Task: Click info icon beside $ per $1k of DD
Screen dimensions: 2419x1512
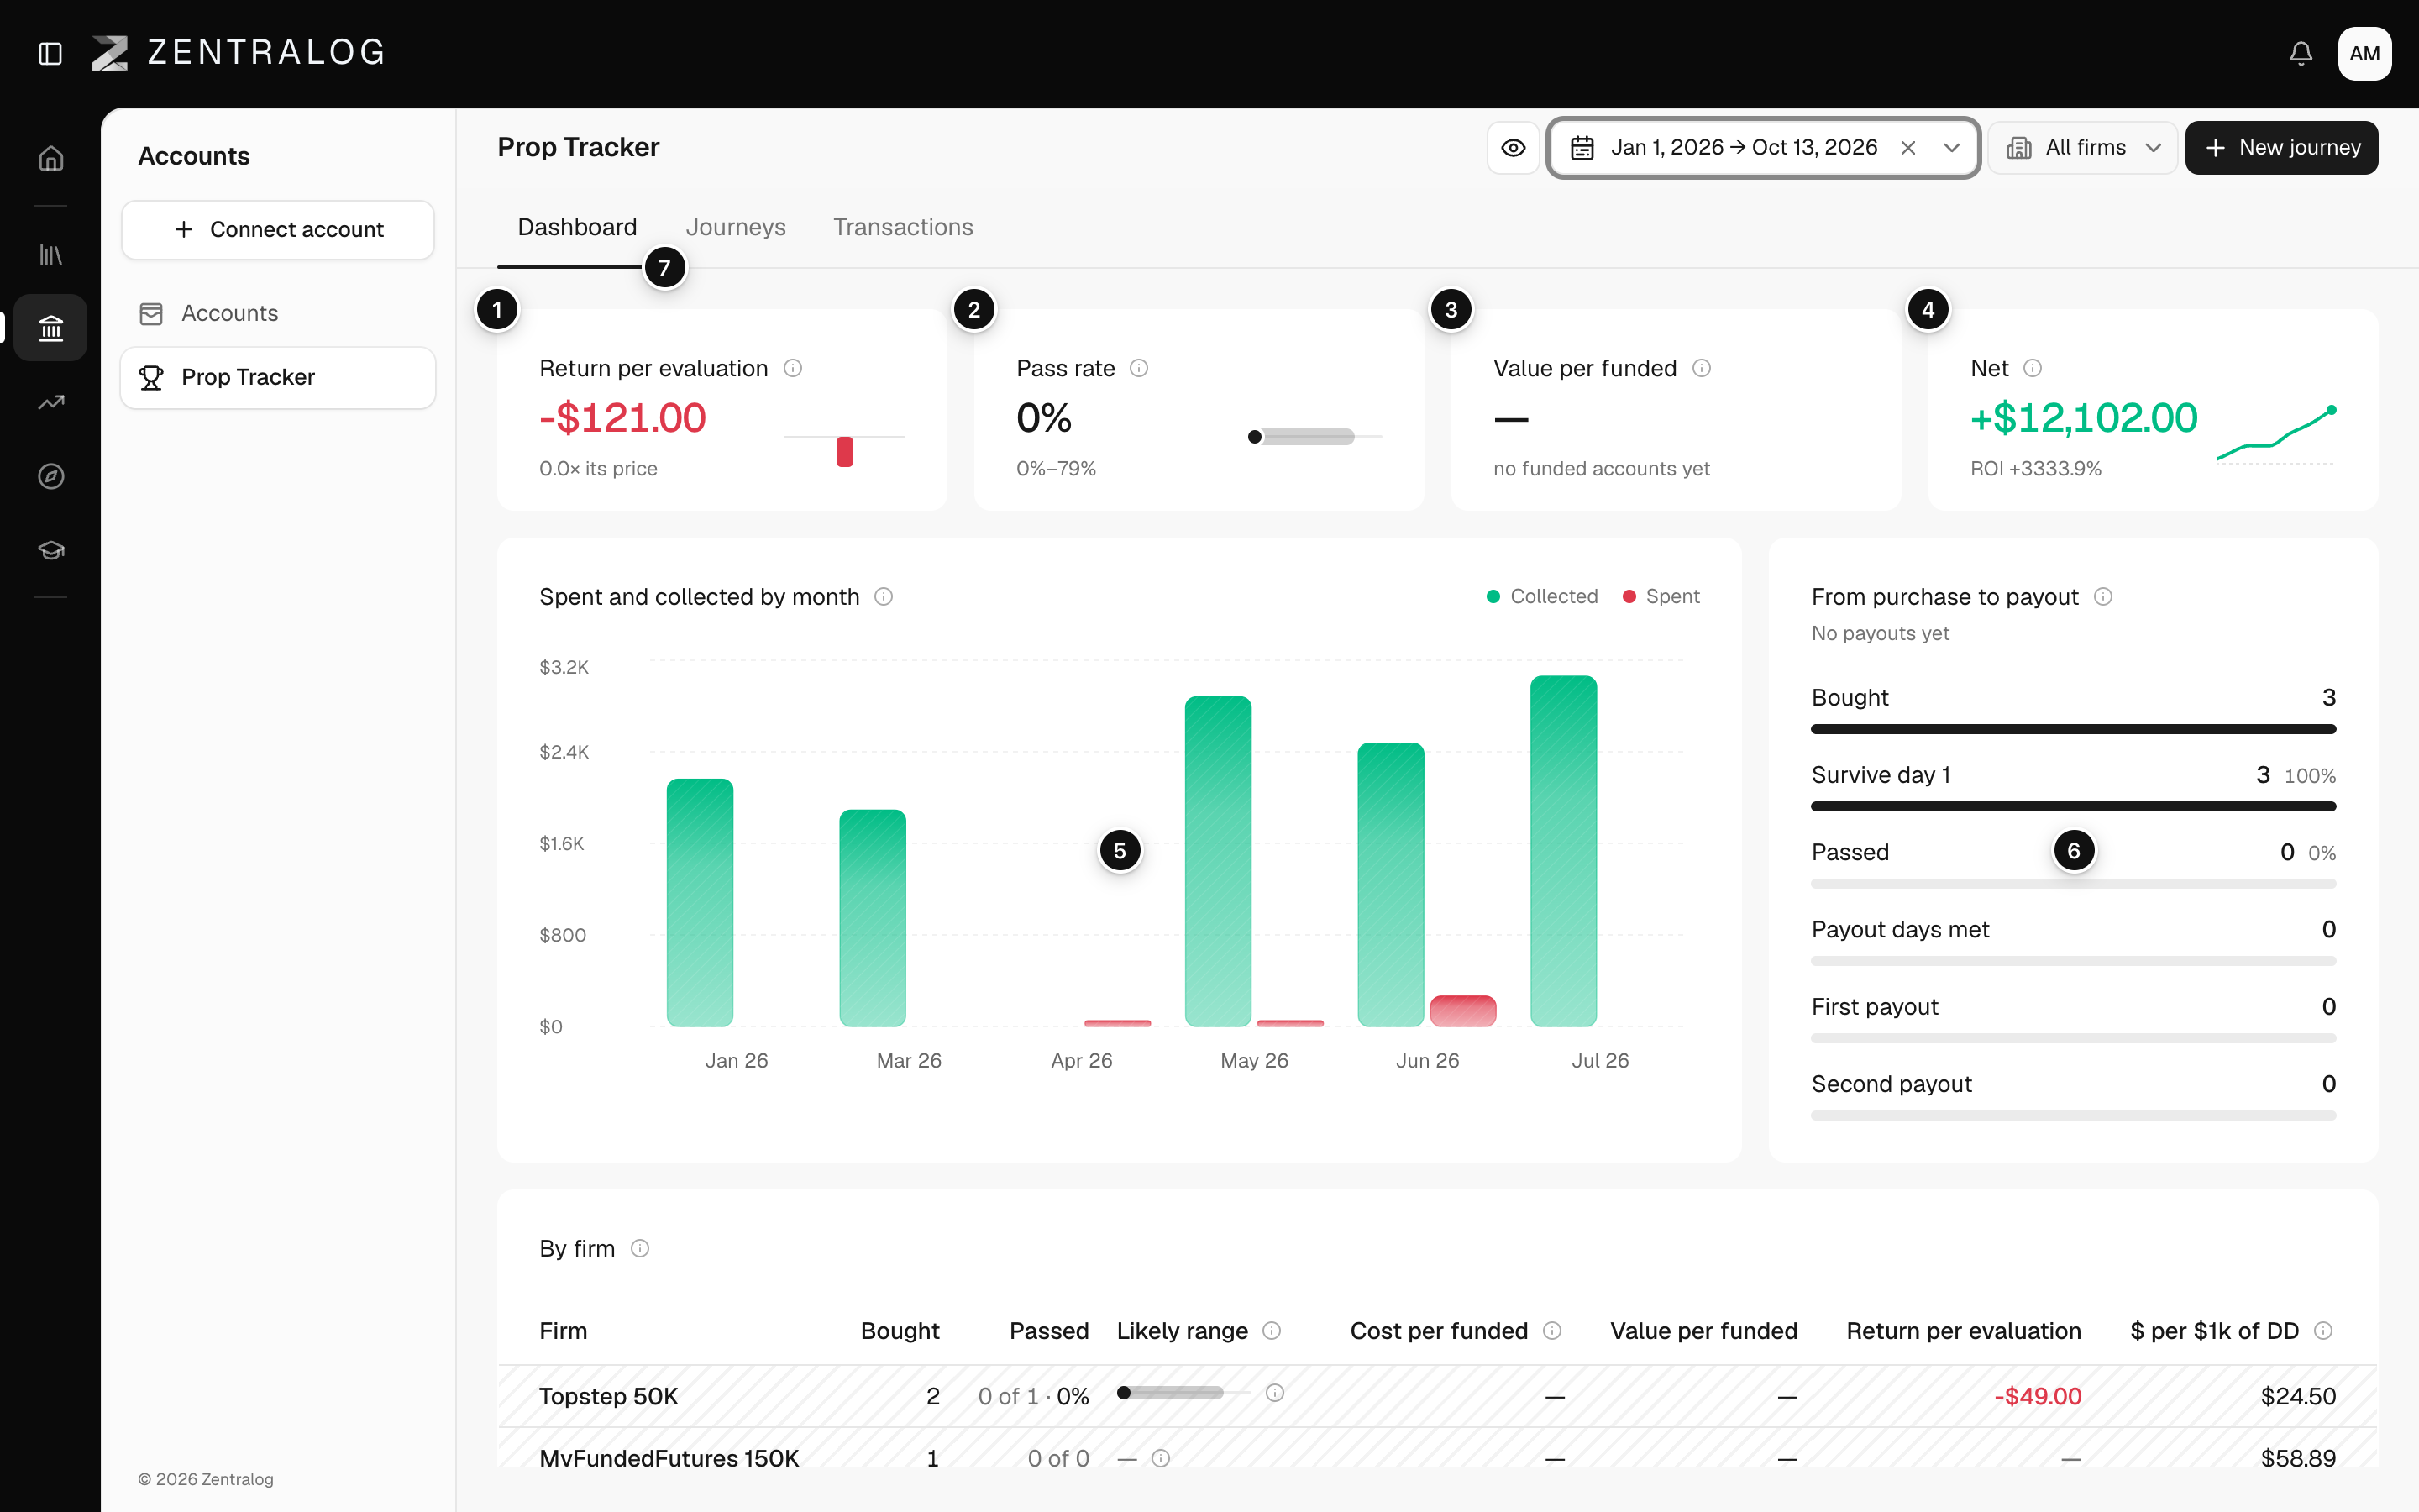Action: (x=2323, y=1330)
